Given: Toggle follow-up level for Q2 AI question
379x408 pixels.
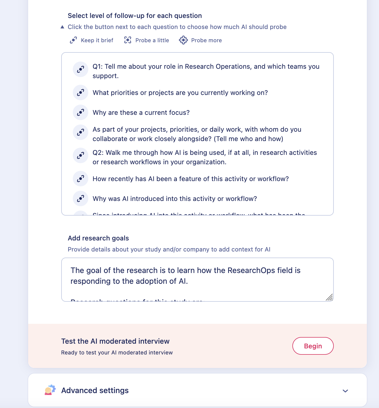Looking at the screenshot, I should click(x=80, y=155).
